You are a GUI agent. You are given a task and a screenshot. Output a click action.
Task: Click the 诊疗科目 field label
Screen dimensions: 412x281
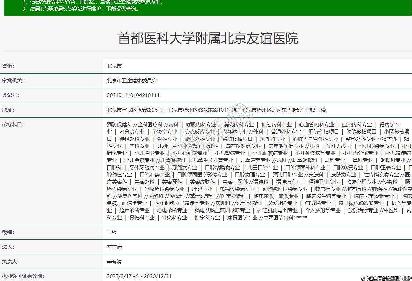(x=13, y=125)
